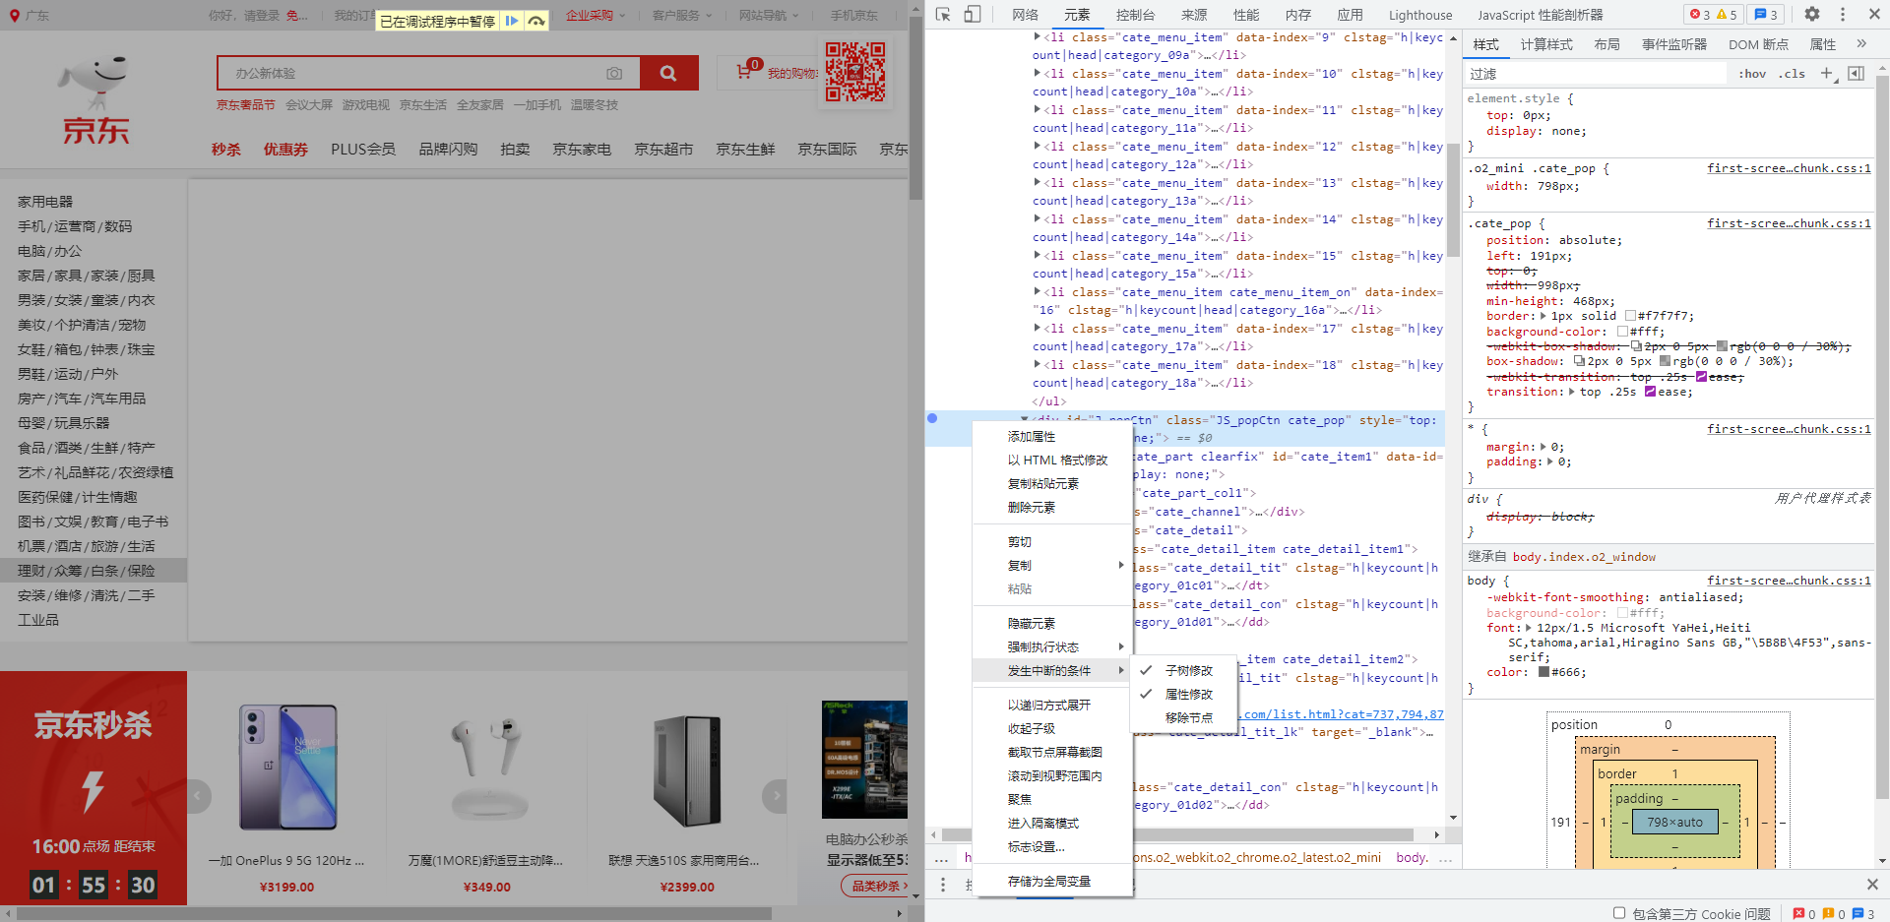1890x922 pixels.
Task: Expand the font shorthand in body rule
Action: pos(1528,628)
